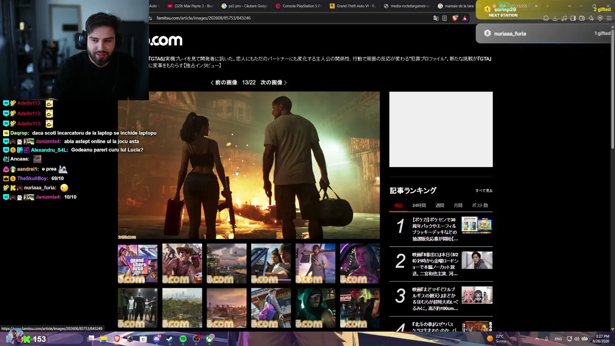Open the Consola PlayStation 5 tab
Image resolution: width=615 pixels, height=346 pixels.
click(299, 6)
